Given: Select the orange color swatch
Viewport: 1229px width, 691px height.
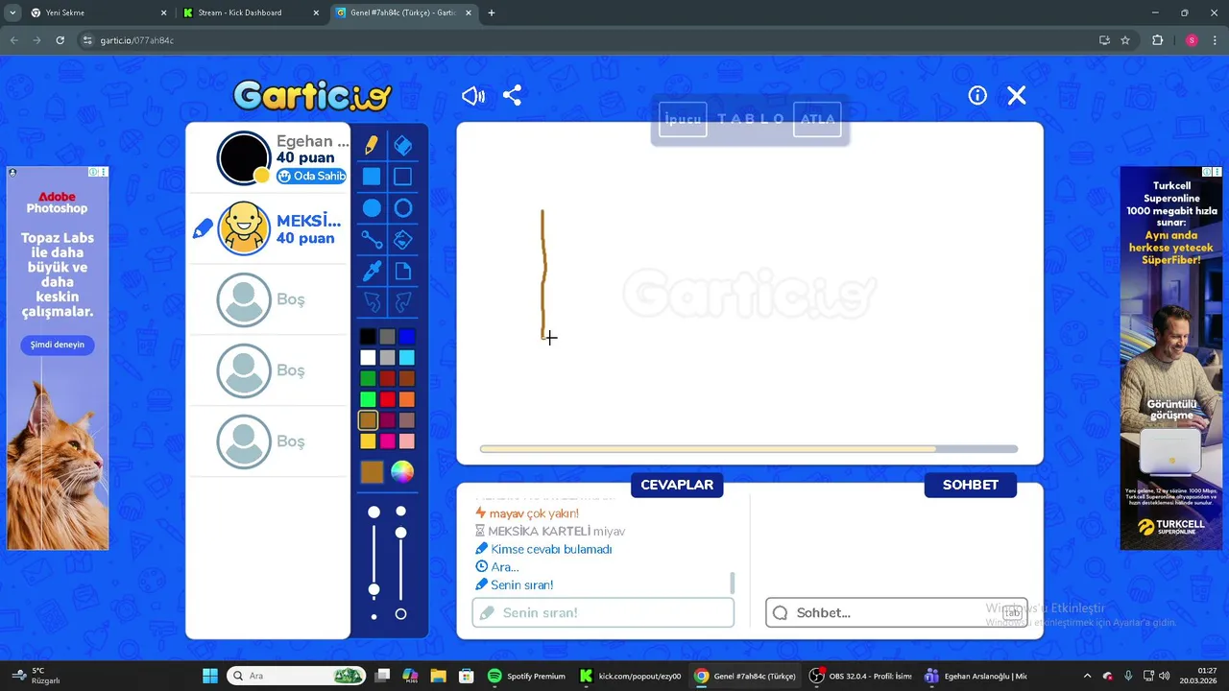Looking at the screenshot, I should click(x=407, y=399).
